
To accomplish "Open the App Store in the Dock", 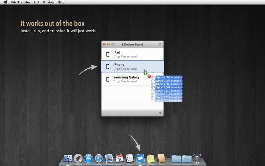I will tap(88, 158).
